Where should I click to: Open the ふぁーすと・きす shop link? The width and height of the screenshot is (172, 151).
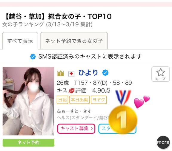pyautogui.click(x=74, y=111)
